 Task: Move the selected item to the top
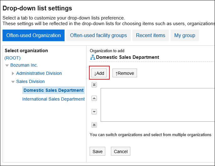click(94, 85)
